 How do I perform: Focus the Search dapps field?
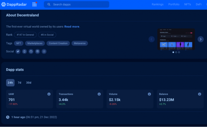76,4
